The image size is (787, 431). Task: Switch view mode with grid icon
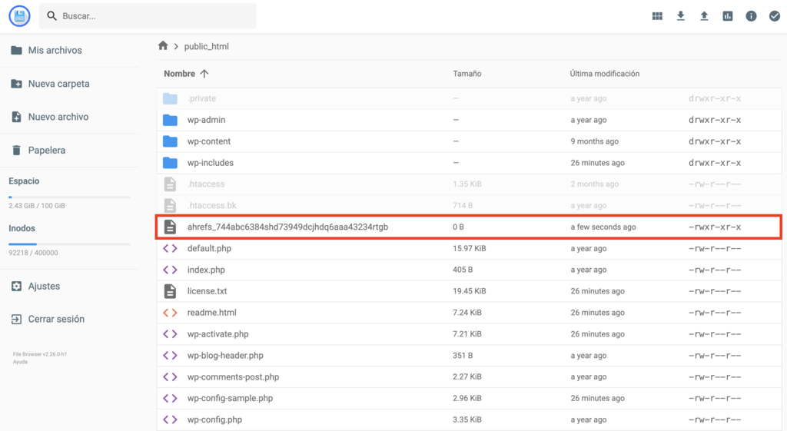(657, 16)
